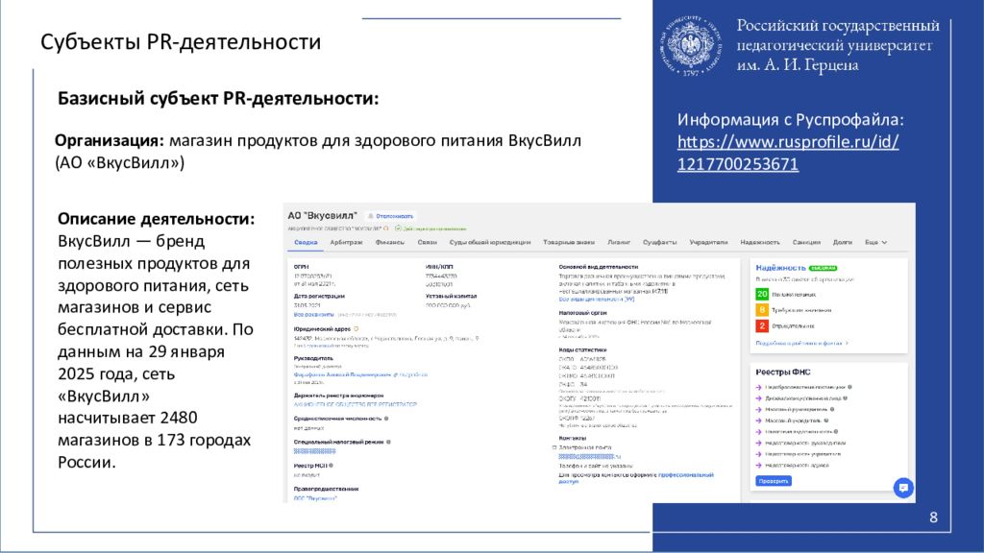Screen dimensions: 984x553
Task: Click the green 20 positive facts badge
Action: (x=762, y=294)
